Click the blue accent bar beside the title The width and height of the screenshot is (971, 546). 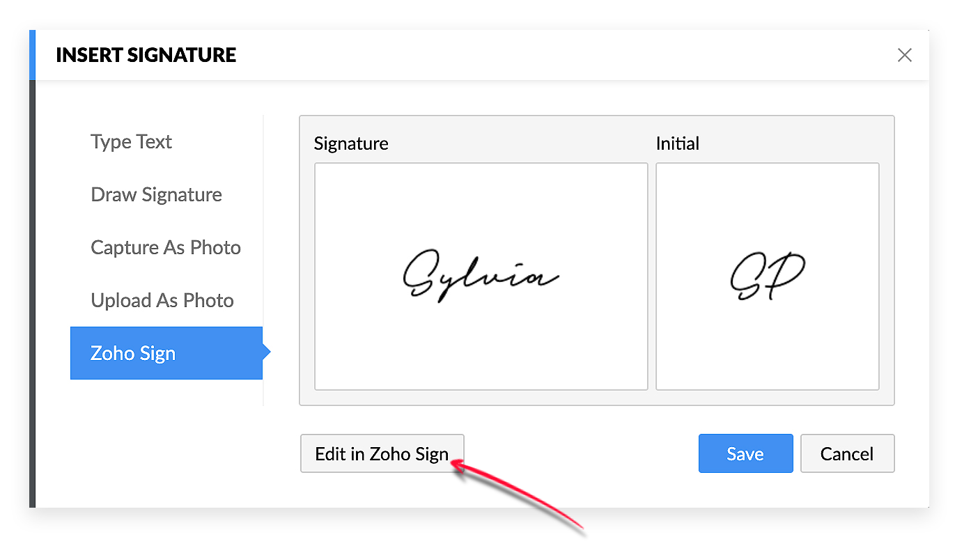(x=32, y=55)
